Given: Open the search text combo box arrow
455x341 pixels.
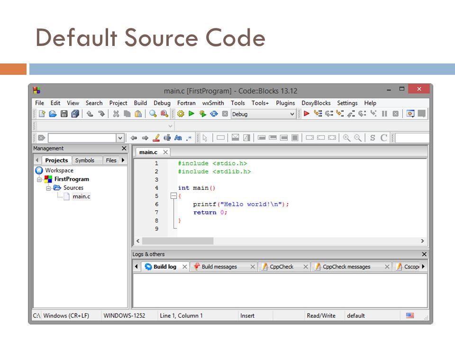Looking at the screenshot, I should tap(120, 138).
